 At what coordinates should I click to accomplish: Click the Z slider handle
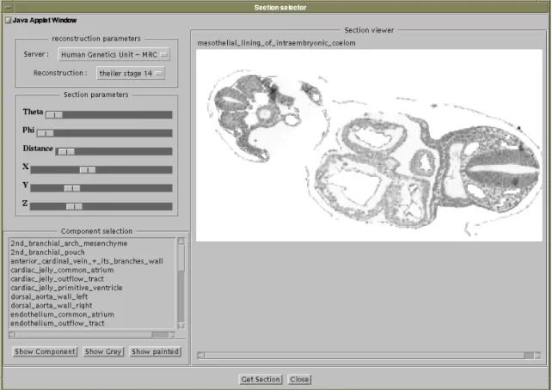[x=74, y=206]
